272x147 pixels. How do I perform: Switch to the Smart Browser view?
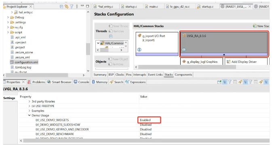[x=59, y=82]
